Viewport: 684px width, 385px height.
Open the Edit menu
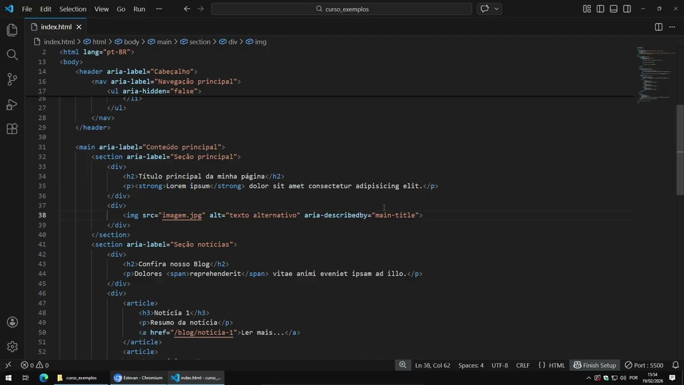[45, 9]
